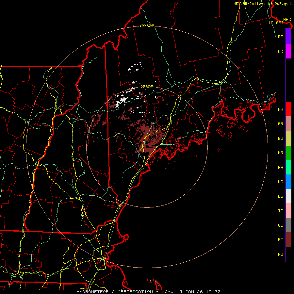Pick the pink GR legend swatch
This screenshot has height=294, width=294.
click(x=288, y=124)
